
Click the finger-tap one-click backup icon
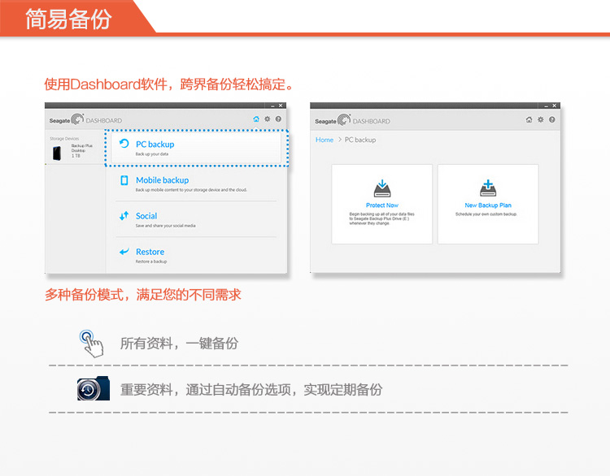coord(91,344)
